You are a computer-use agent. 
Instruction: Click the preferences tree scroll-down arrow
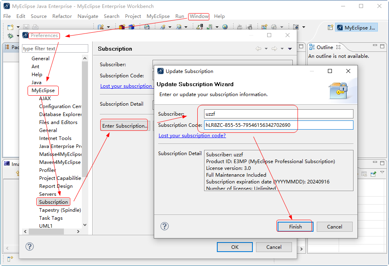85,225
